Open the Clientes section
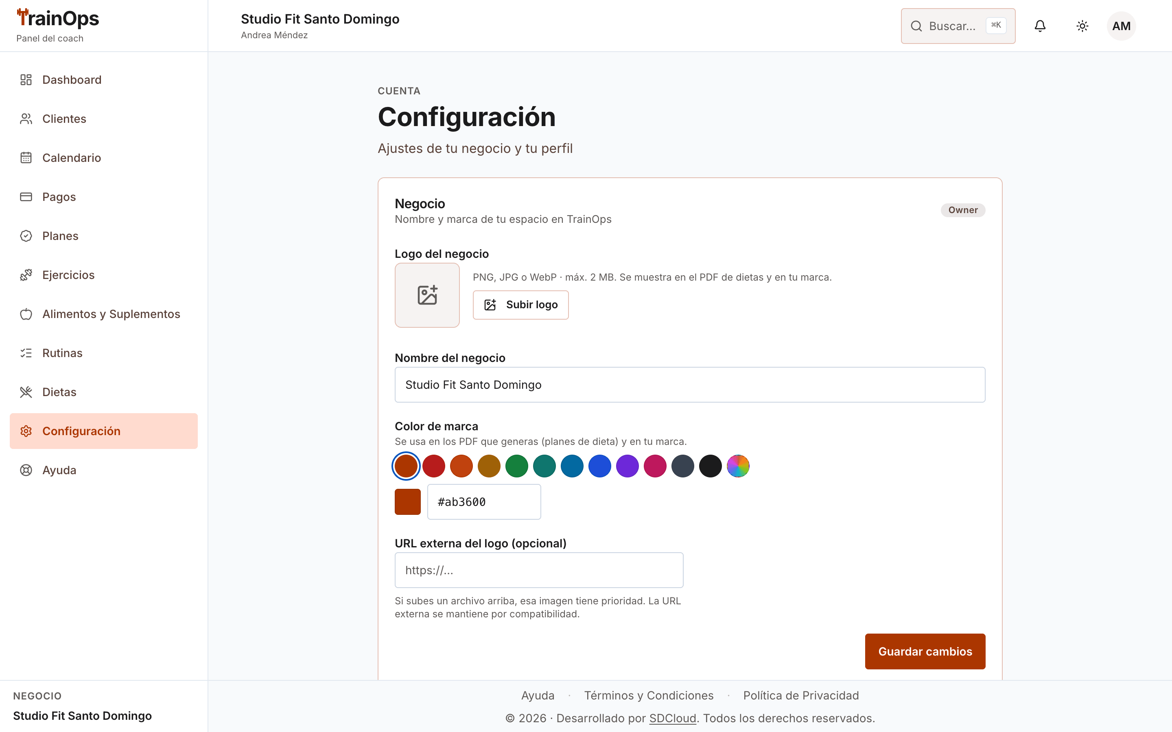1172x732 pixels. [104, 119]
